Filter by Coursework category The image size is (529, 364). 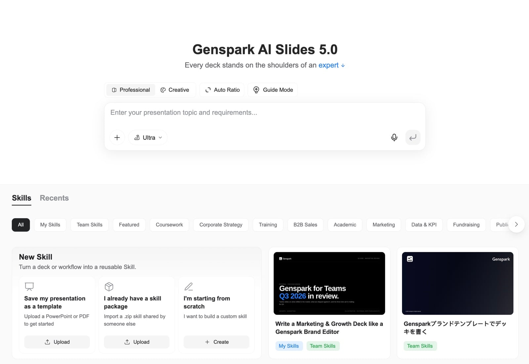169,225
